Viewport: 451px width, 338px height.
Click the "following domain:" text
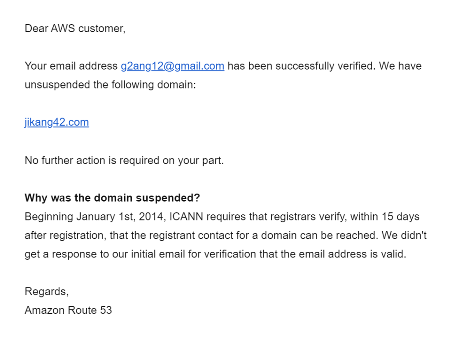154,85
